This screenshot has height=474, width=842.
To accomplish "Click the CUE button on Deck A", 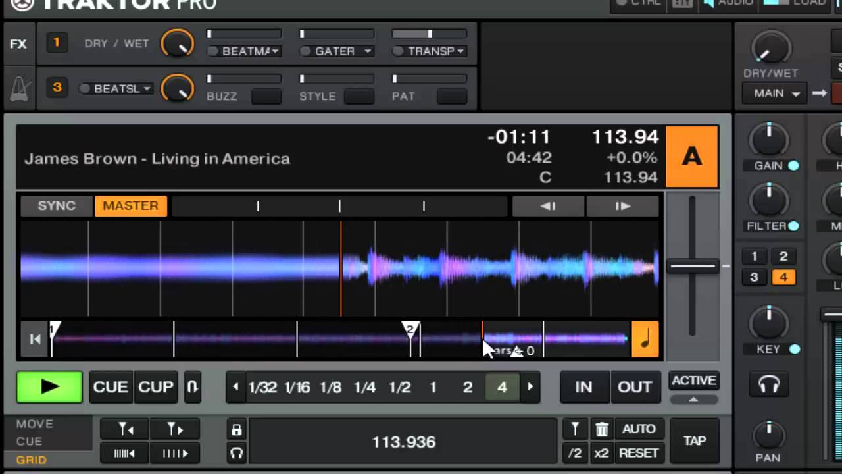I will [111, 387].
